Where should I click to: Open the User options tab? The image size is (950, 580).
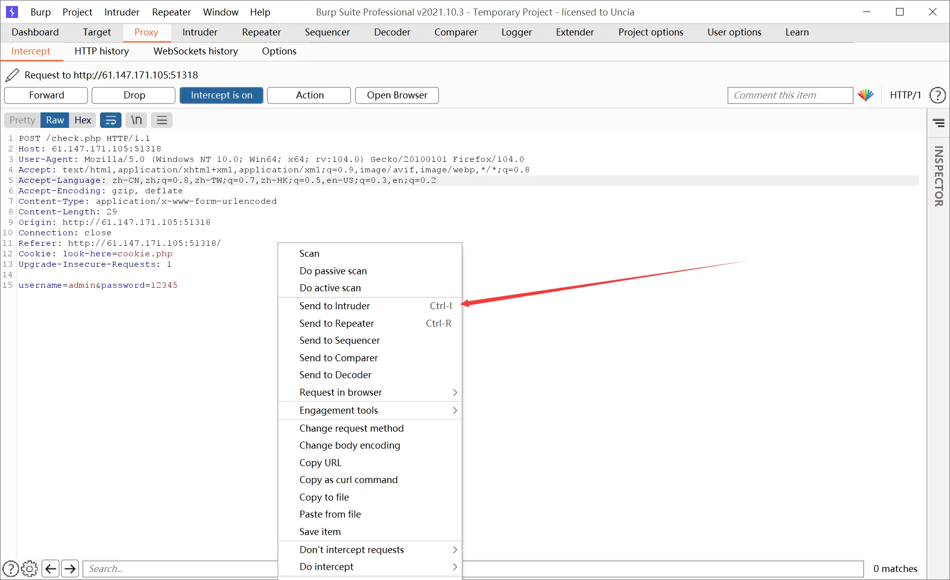click(x=734, y=32)
